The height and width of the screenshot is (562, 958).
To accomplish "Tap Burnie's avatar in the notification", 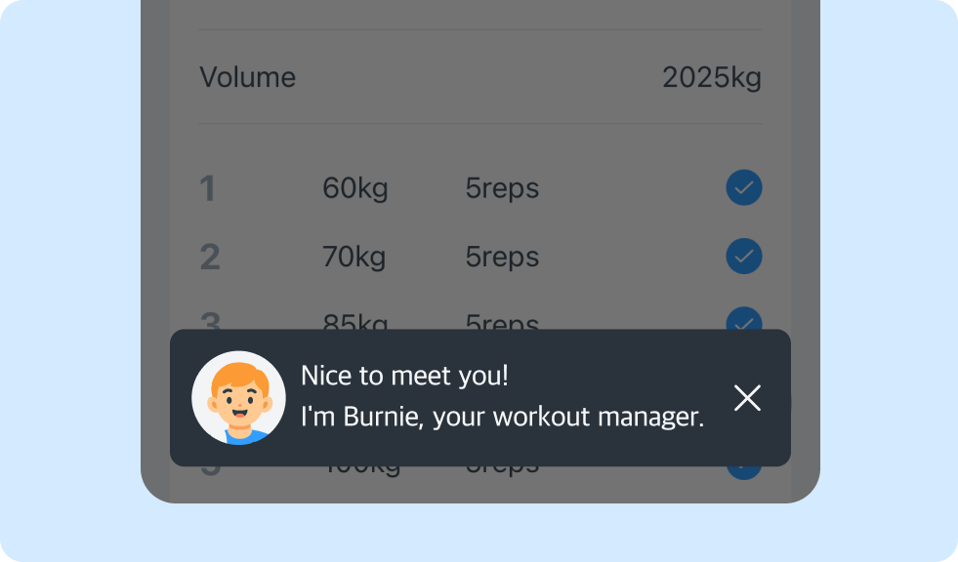I will coord(238,398).
